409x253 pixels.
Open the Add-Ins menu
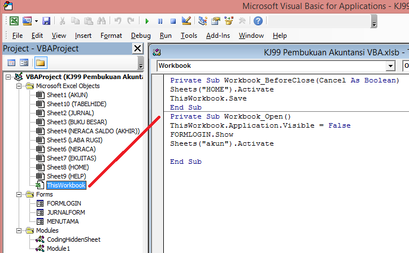click(218, 36)
